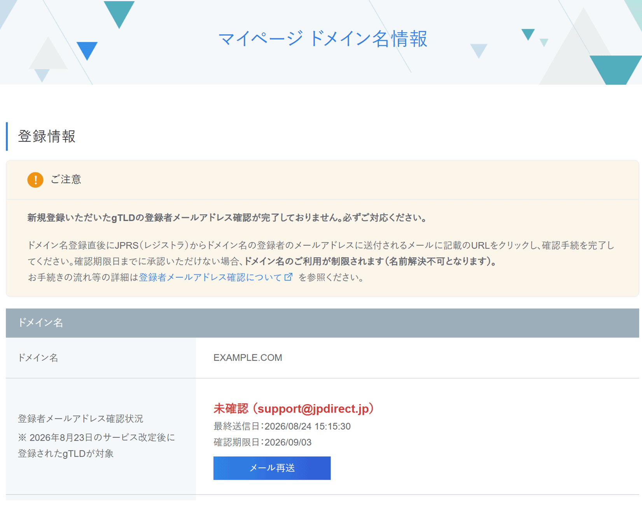Click the external link icon after 登録者メールアドレス確認について

(288, 277)
